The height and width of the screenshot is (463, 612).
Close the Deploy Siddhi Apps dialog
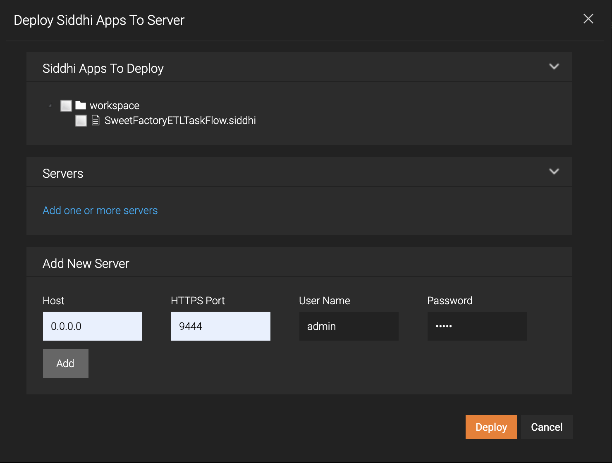(588, 19)
